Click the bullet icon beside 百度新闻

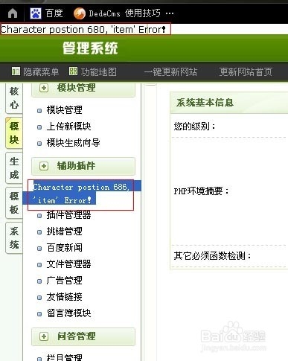click(39, 249)
